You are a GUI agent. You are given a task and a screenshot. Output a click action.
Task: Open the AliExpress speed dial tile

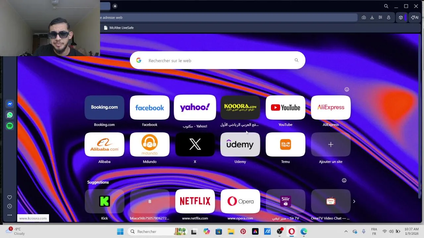pyautogui.click(x=331, y=107)
